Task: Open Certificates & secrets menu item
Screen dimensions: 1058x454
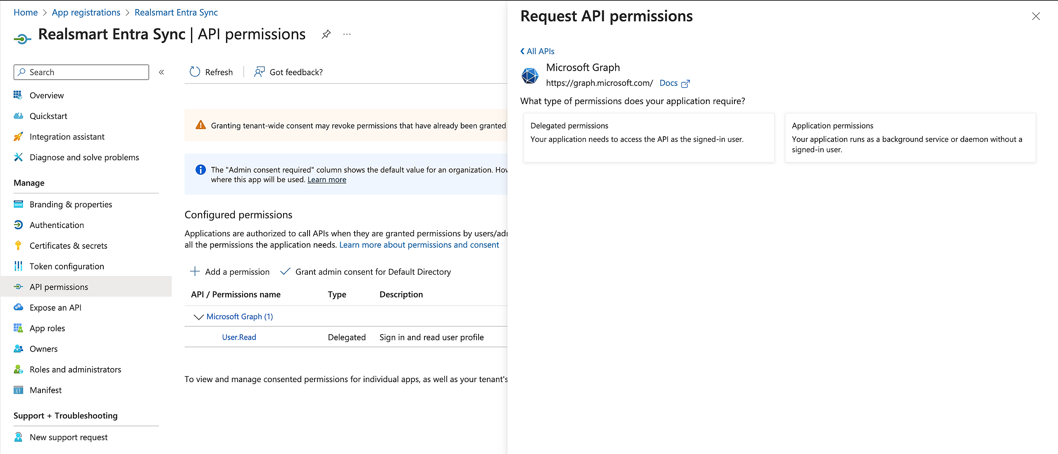Action: (x=68, y=246)
